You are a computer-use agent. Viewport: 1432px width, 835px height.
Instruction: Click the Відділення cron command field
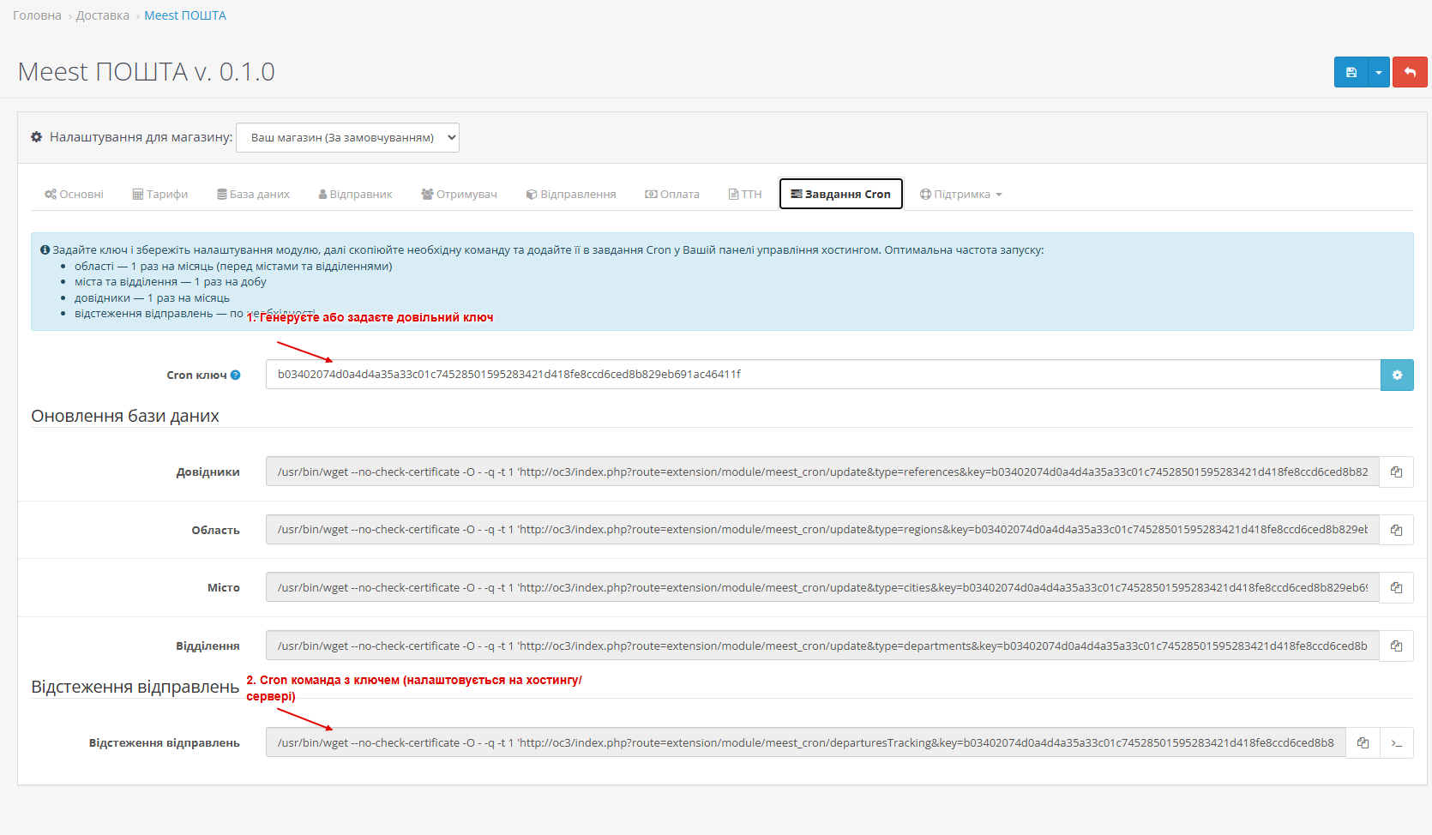[x=822, y=646]
